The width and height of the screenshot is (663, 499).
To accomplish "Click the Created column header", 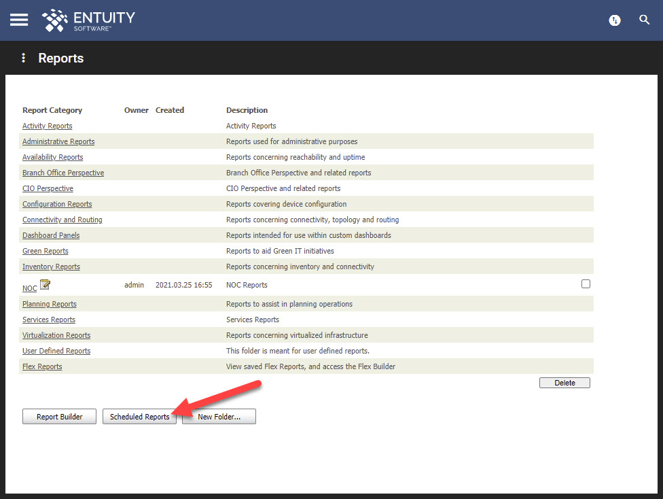I will click(170, 110).
